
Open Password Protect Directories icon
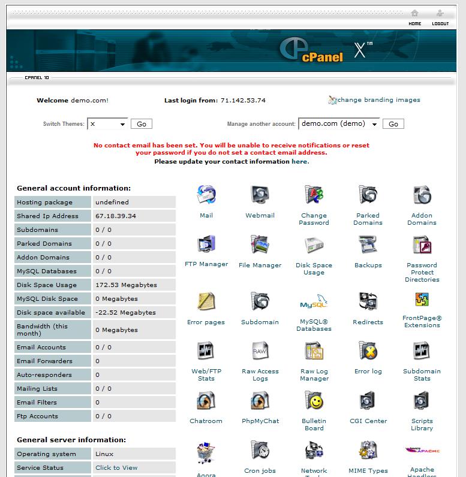point(422,244)
